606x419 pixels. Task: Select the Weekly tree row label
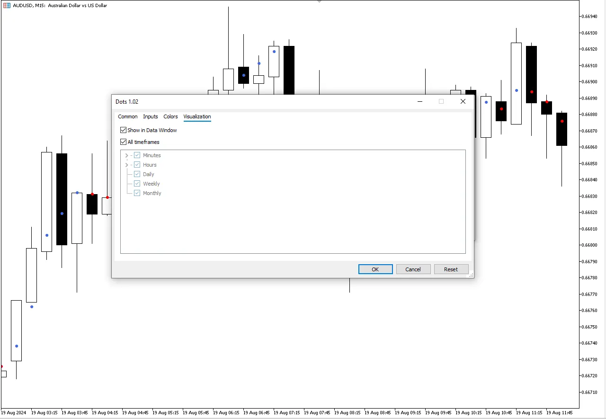[151, 184]
